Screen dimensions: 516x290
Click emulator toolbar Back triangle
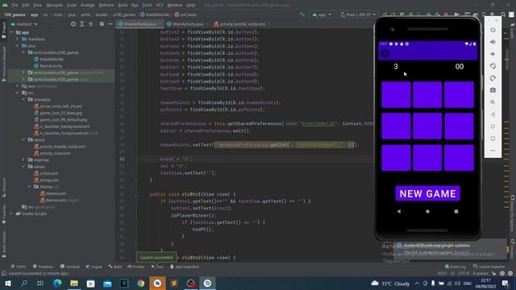pyautogui.click(x=493, y=114)
